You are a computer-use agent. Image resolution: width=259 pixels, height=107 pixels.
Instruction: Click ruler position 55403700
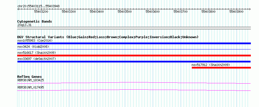pyautogui.click(x=181, y=12)
